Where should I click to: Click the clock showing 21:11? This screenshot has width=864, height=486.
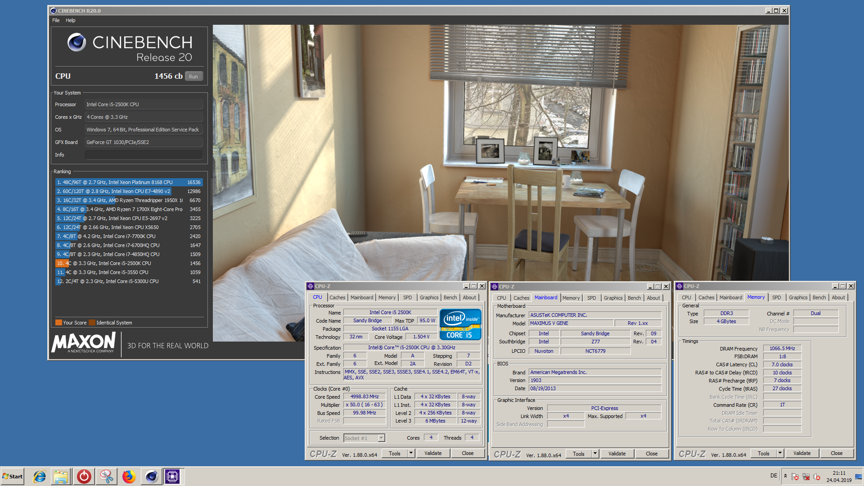tap(839, 473)
